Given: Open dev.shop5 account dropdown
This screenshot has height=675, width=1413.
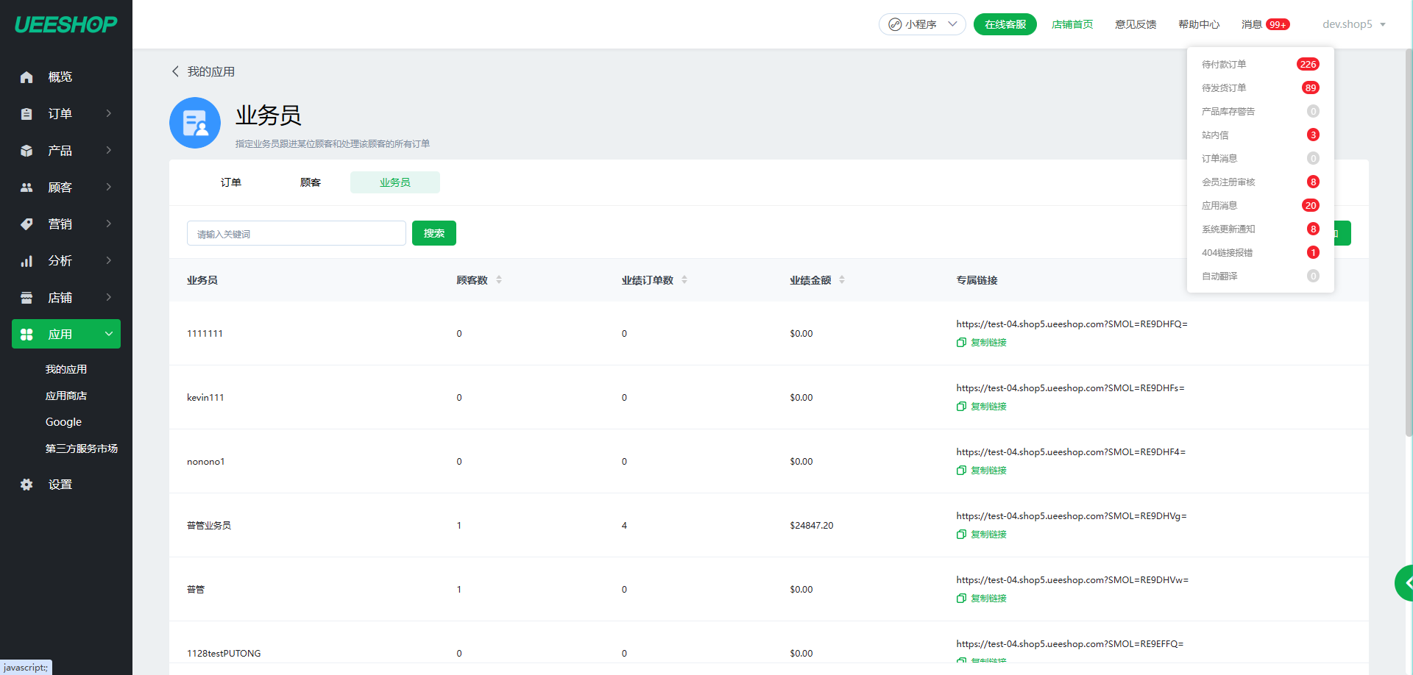Looking at the screenshot, I should [1353, 24].
